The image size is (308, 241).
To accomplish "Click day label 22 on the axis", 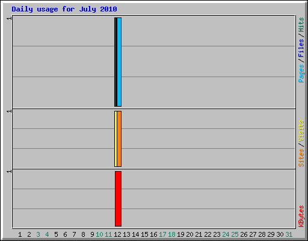I will [x=208, y=234].
